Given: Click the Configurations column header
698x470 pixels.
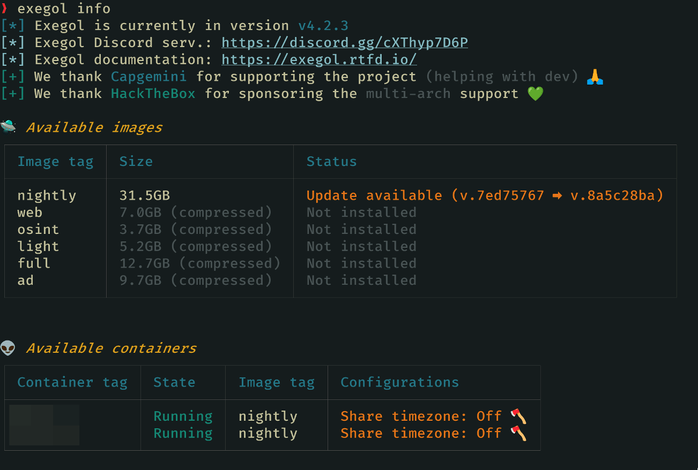Looking at the screenshot, I should point(400,382).
